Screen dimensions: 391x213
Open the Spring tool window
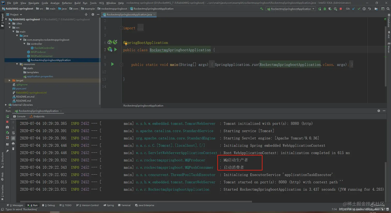click(x=109, y=205)
